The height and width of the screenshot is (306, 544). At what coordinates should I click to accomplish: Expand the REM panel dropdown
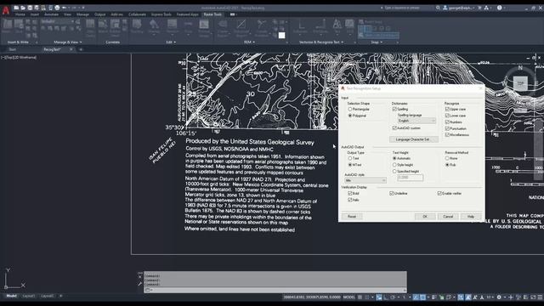249,42
